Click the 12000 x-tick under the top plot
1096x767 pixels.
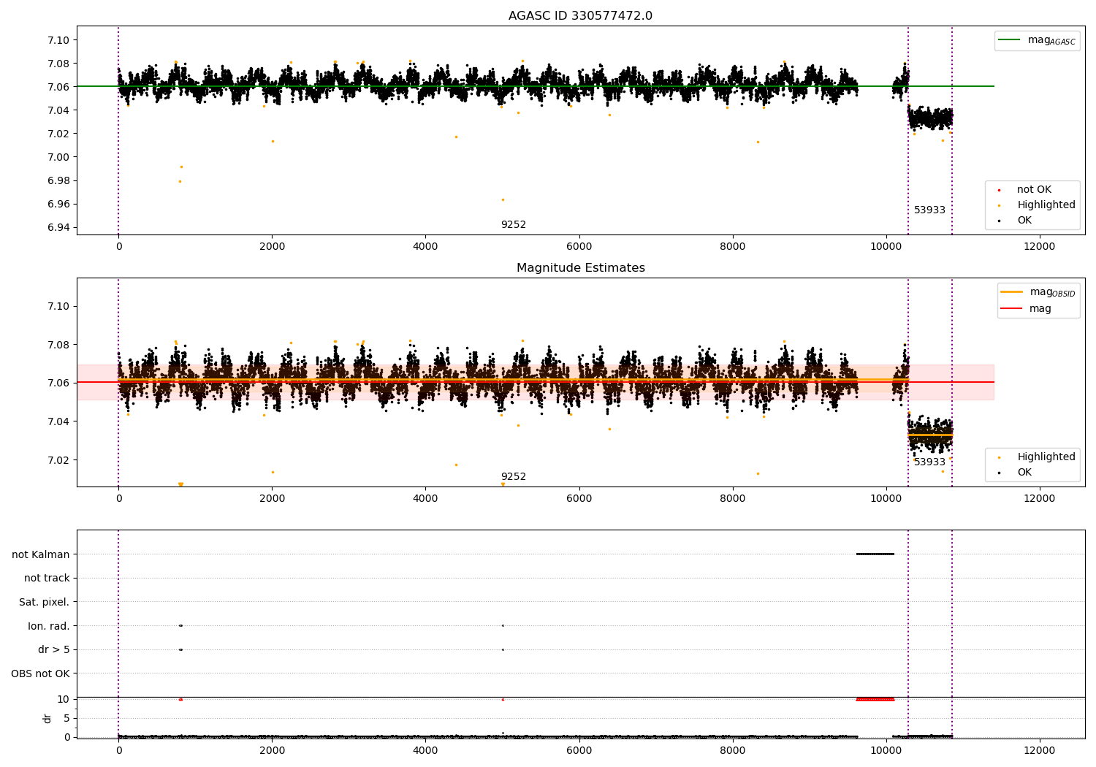[1040, 247]
